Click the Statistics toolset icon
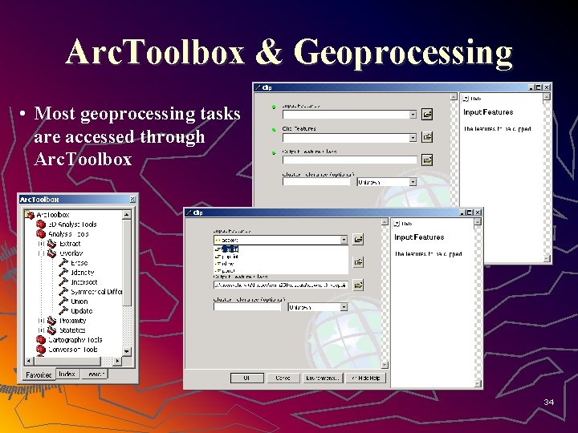The height and width of the screenshot is (433, 578). pos(52,330)
